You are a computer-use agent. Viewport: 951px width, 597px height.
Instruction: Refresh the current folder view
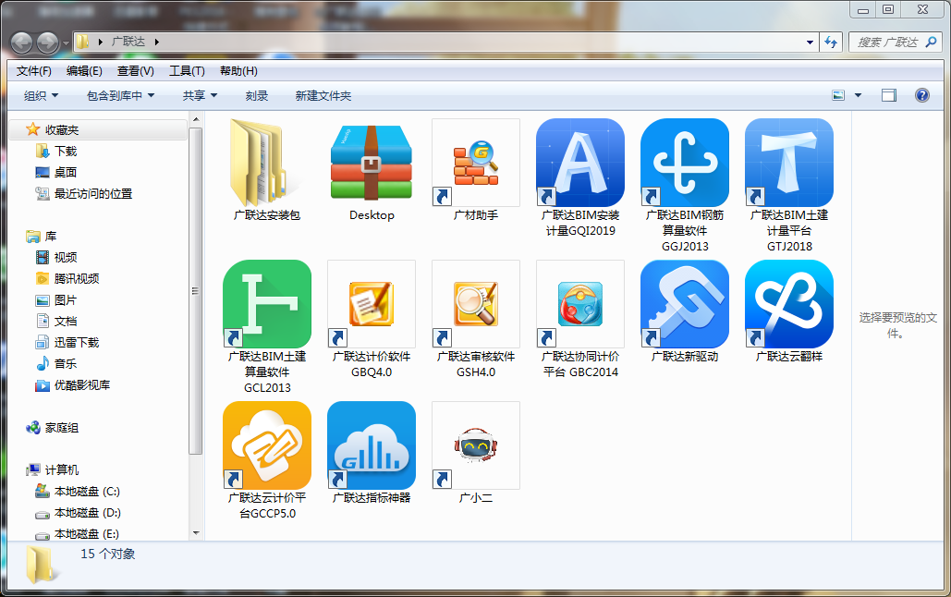(831, 42)
